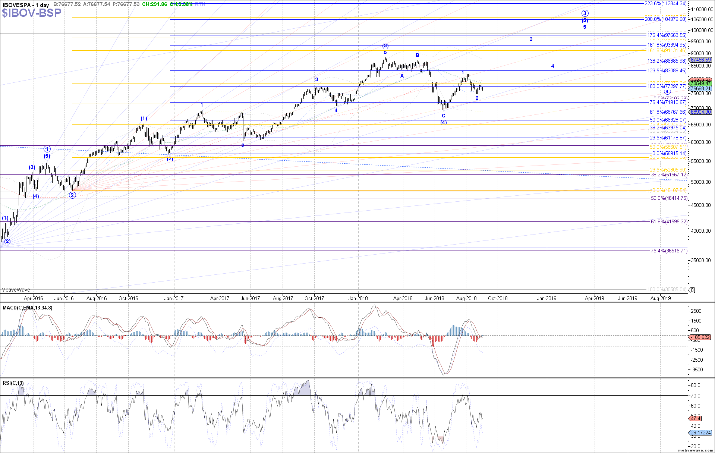Image resolution: width=715 pixels, height=453 pixels.
Task: Click projected wave 3 label near 97663 line
Action: 531,39
